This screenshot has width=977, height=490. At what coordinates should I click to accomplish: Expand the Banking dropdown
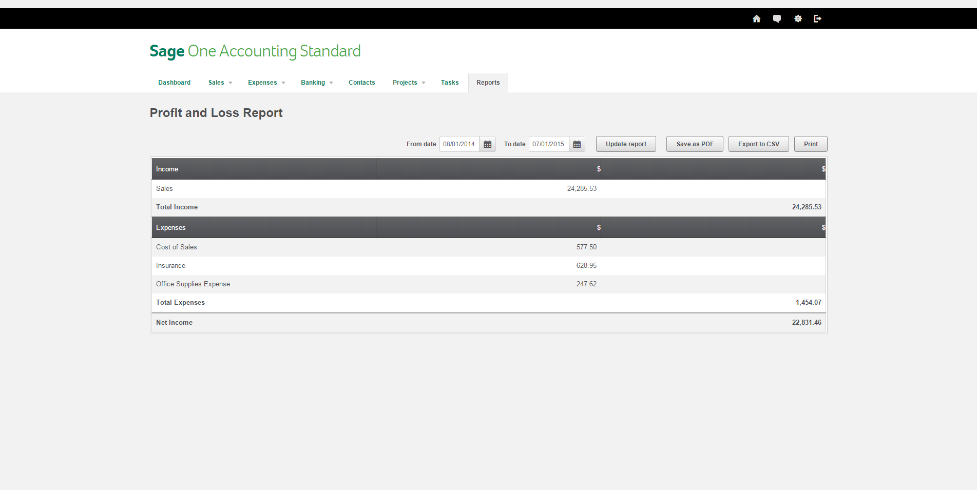click(x=316, y=82)
